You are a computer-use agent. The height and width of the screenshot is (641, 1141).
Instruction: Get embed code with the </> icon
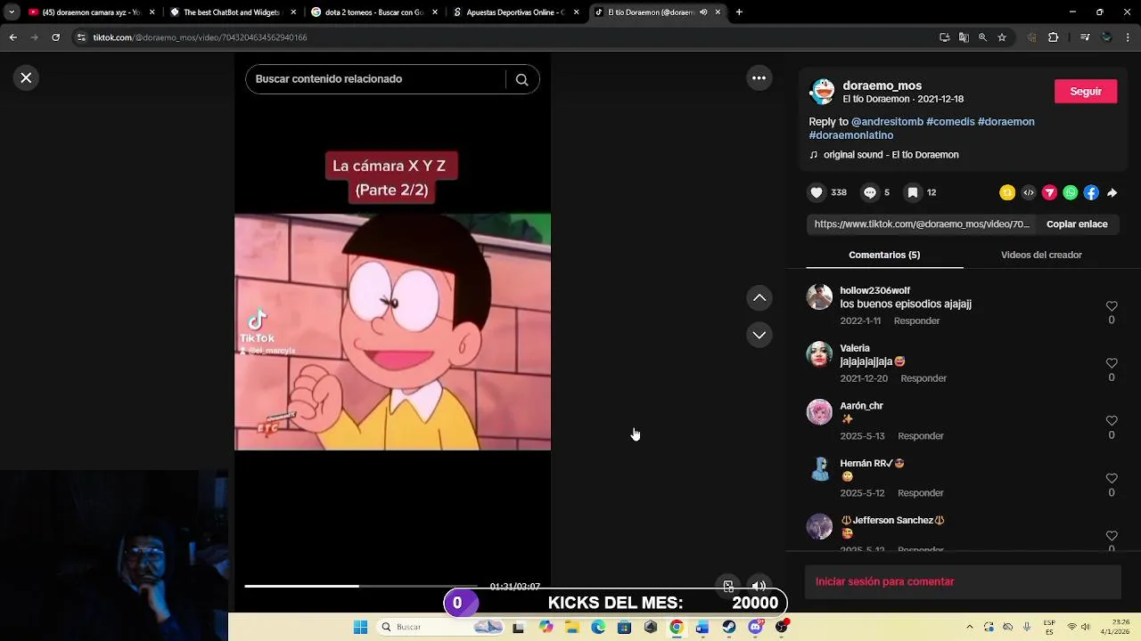[1029, 192]
